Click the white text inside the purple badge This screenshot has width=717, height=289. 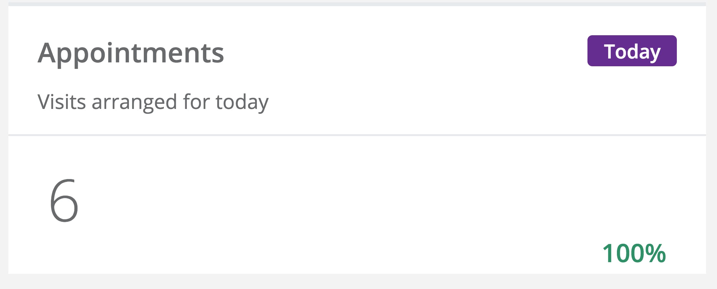click(632, 51)
